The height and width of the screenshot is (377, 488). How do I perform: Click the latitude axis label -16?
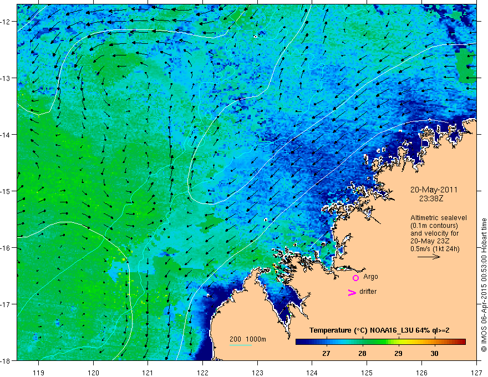tap(6, 248)
